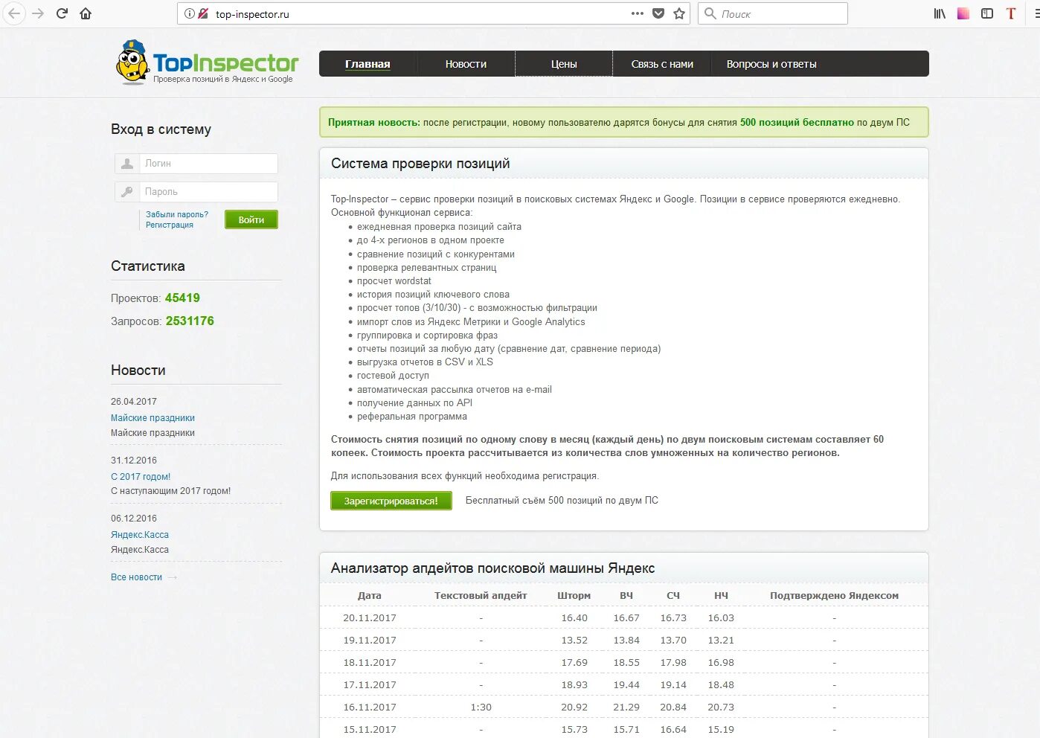Screen dimensions: 1040x738
Task: Open page actions three-dot menu
Action: pyautogui.click(x=638, y=13)
